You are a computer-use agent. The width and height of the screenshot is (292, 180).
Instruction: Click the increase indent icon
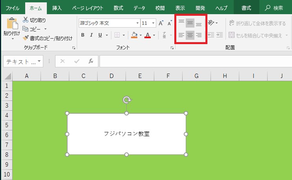[219, 35]
